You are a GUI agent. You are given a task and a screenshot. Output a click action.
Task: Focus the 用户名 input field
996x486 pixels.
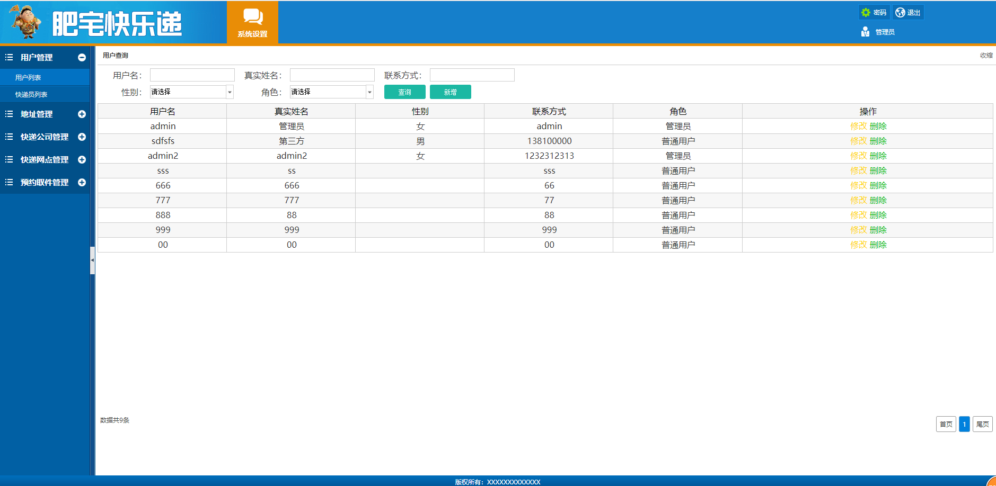(x=192, y=75)
